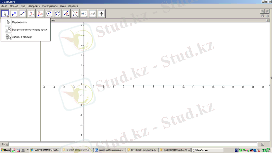Open the Правка menu

(x=14, y=6)
